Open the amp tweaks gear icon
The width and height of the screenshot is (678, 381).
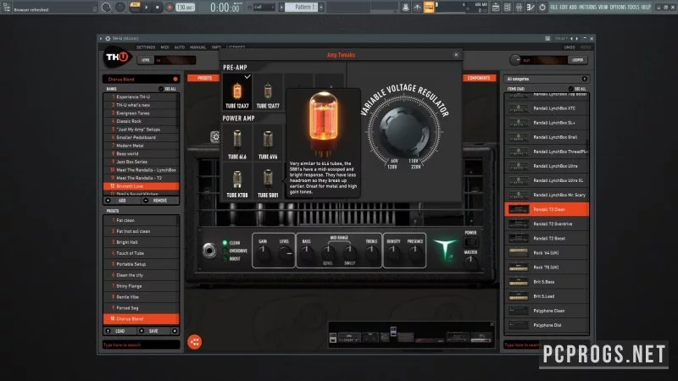[215, 137]
